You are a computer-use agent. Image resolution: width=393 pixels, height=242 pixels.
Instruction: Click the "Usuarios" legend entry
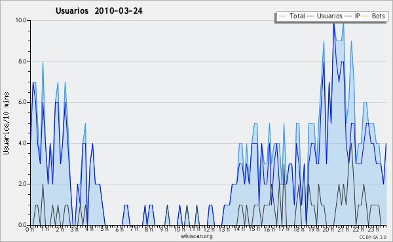click(329, 16)
